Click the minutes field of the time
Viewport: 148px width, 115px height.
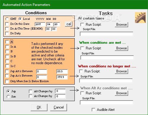[54, 29]
